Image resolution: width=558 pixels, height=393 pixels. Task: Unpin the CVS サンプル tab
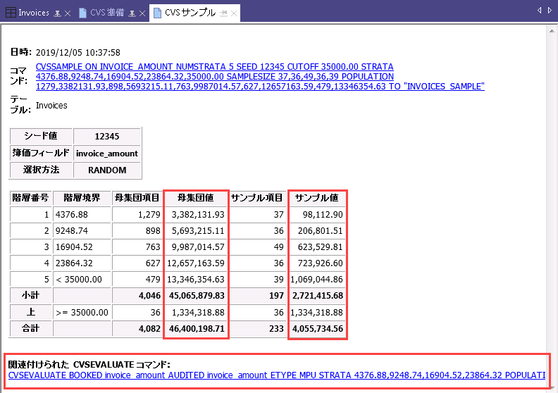pyautogui.click(x=223, y=13)
